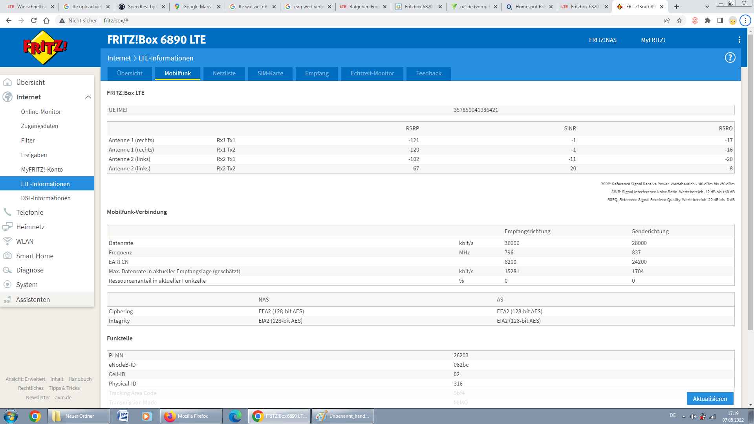Screen dimensions: 754x424
Task: Open MyFRITZ! link in header
Action: click(653, 40)
